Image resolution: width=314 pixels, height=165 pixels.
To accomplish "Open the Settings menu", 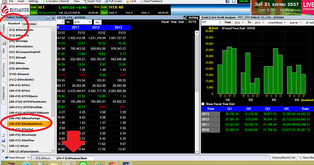I will [x=34, y=1].
